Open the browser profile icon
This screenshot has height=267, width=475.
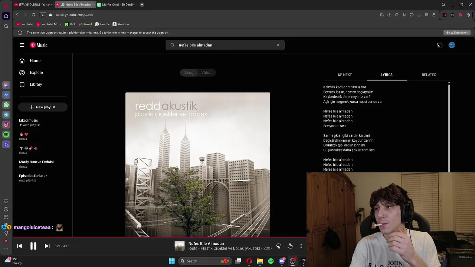coord(434,15)
